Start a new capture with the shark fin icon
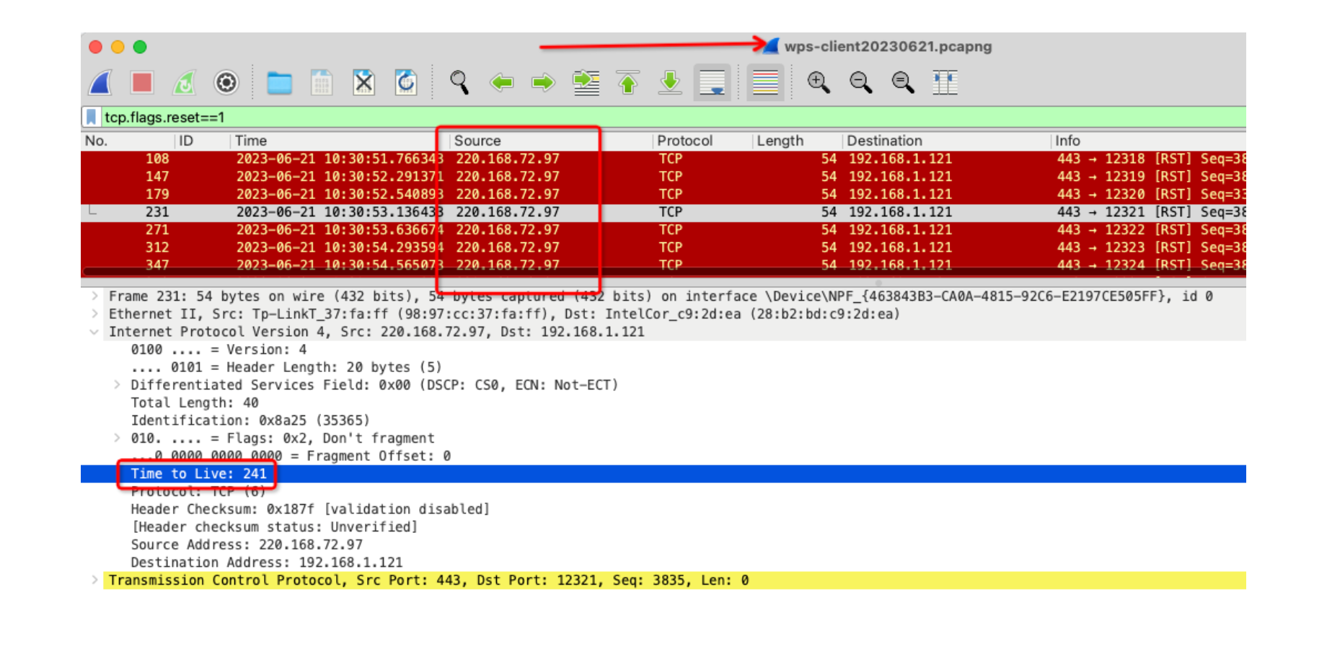The width and height of the screenshot is (1327, 649). coord(100,83)
